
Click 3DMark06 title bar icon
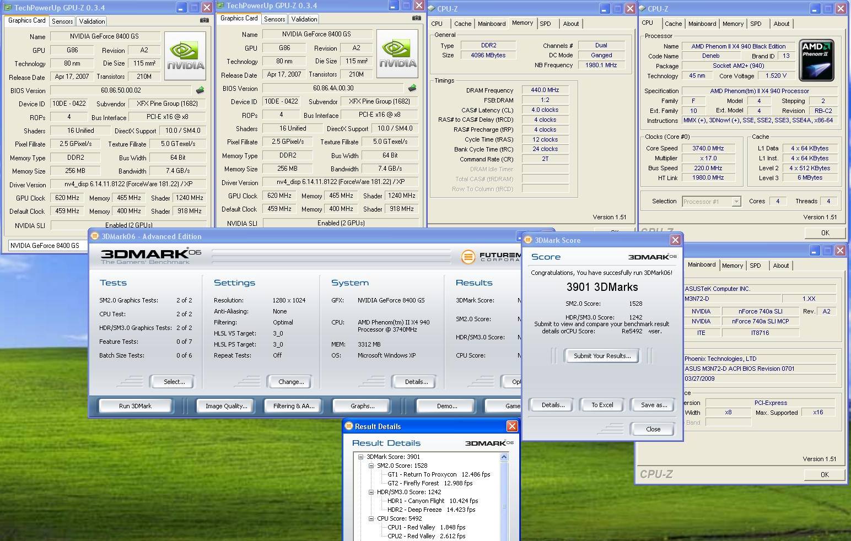click(x=95, y=236)
